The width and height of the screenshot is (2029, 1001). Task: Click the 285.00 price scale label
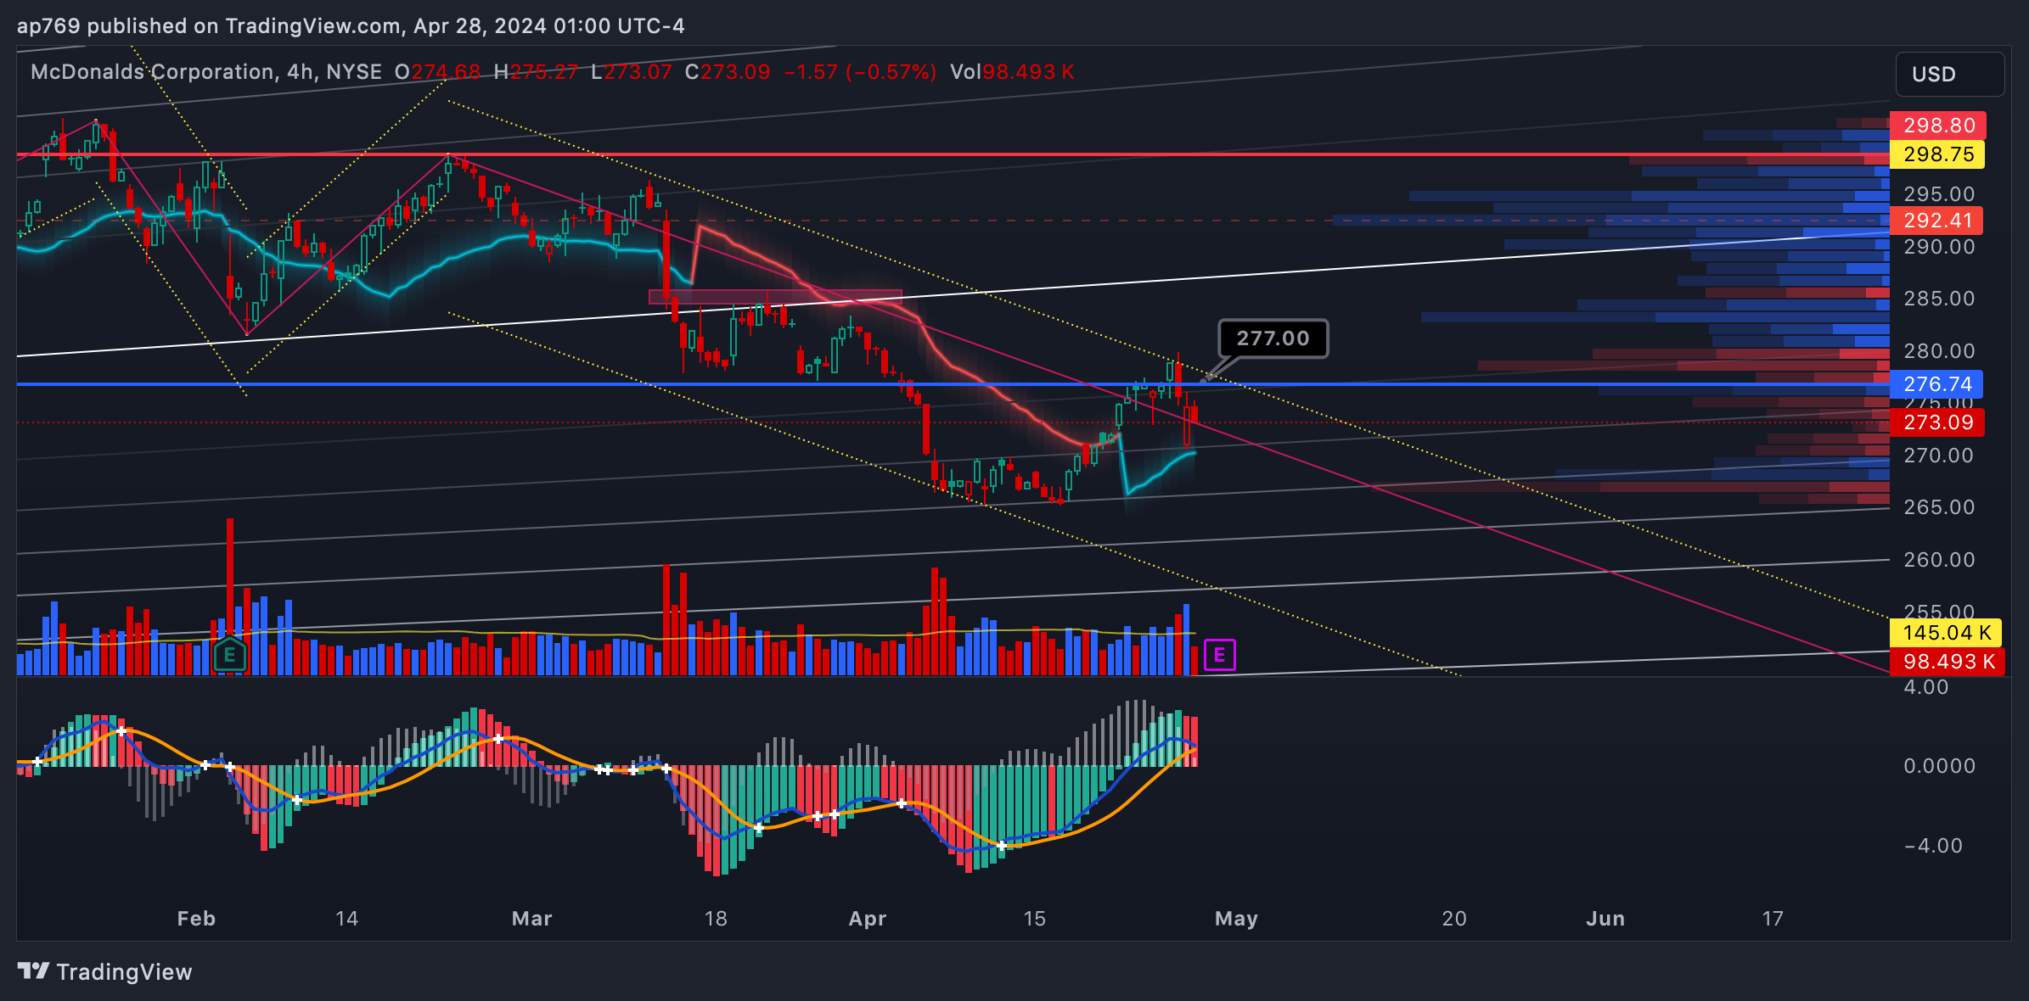(x=1939, y=299)
